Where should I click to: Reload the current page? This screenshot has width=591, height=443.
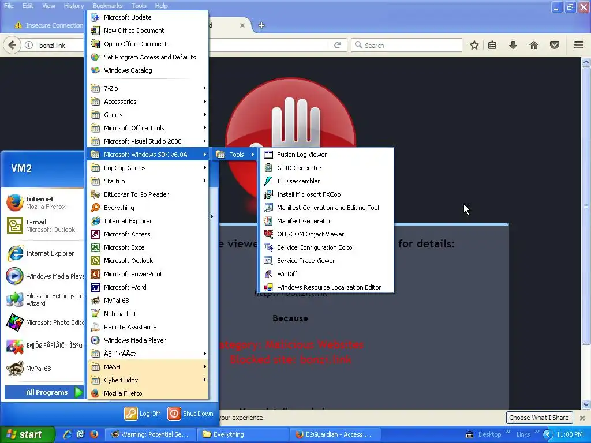click(x=337, y=45)
